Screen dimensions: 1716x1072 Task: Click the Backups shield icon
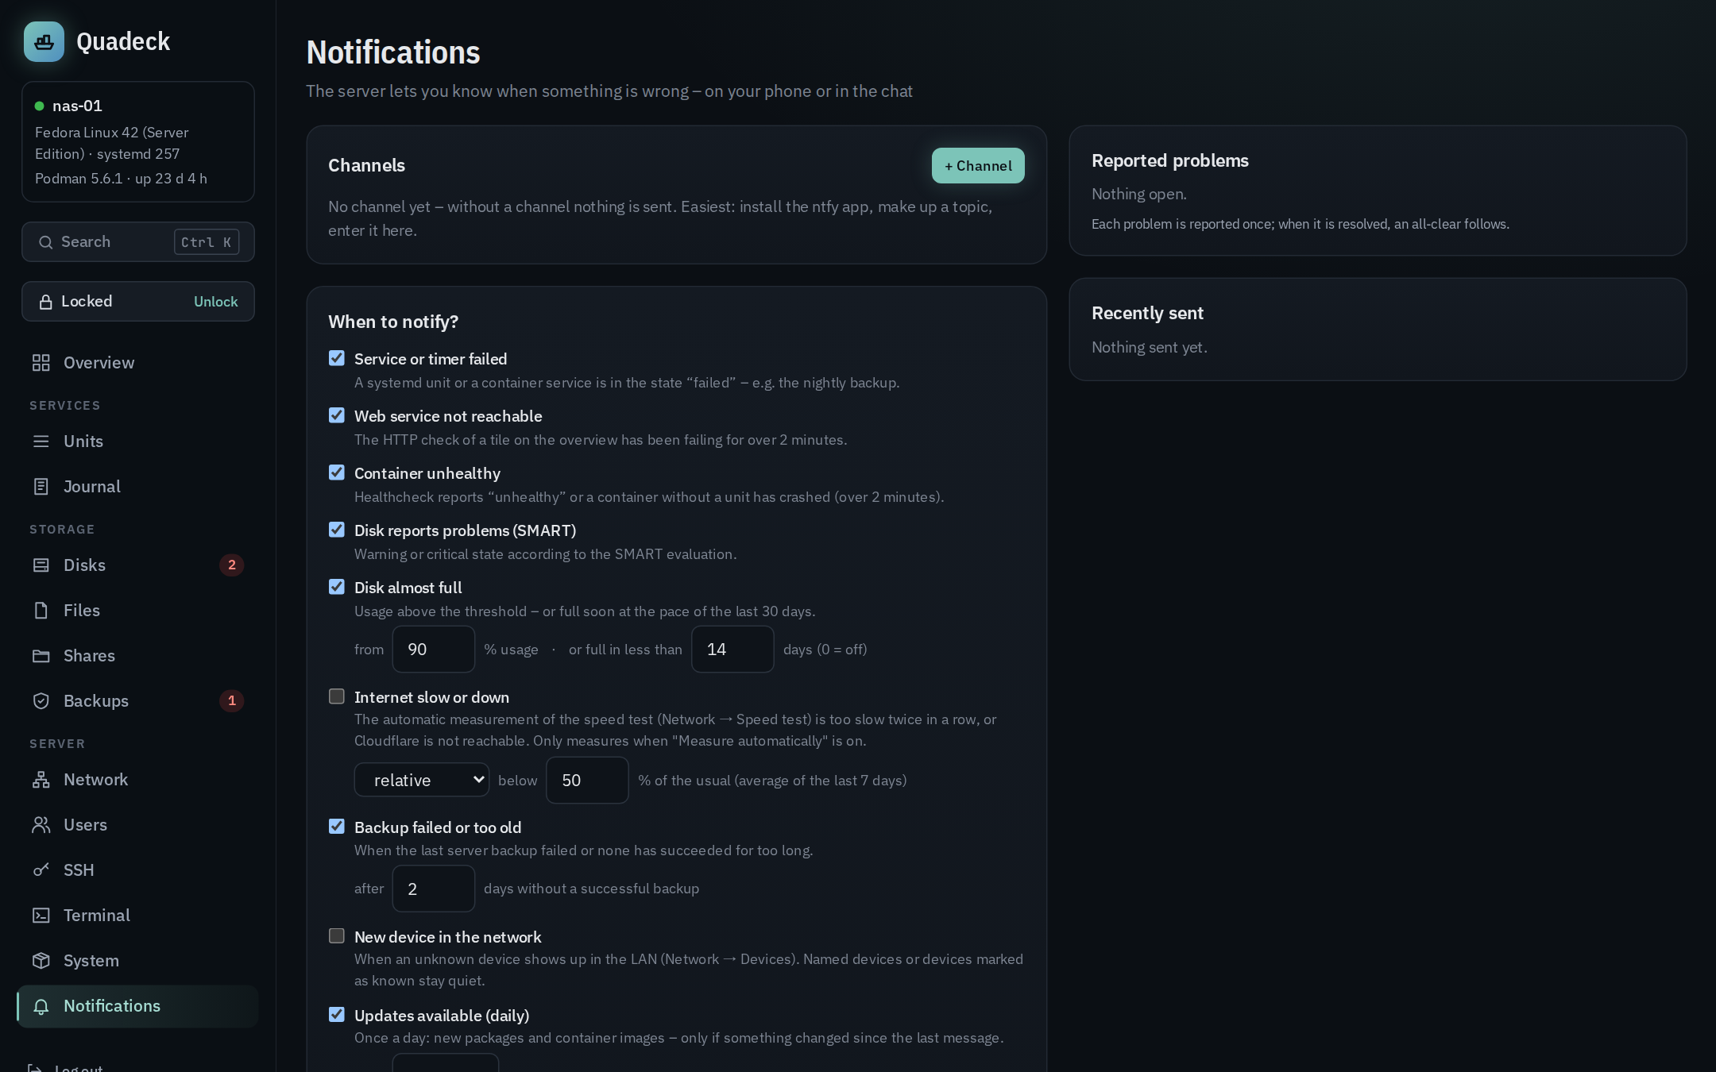tap(41, 701)
